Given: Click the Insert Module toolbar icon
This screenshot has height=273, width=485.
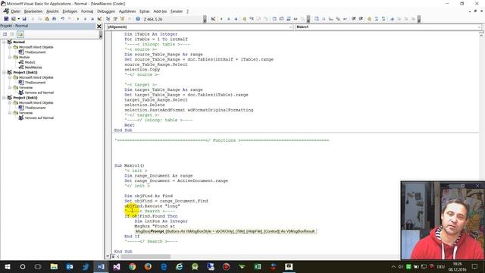Looking at the screenshot, I should click(13, 19).
